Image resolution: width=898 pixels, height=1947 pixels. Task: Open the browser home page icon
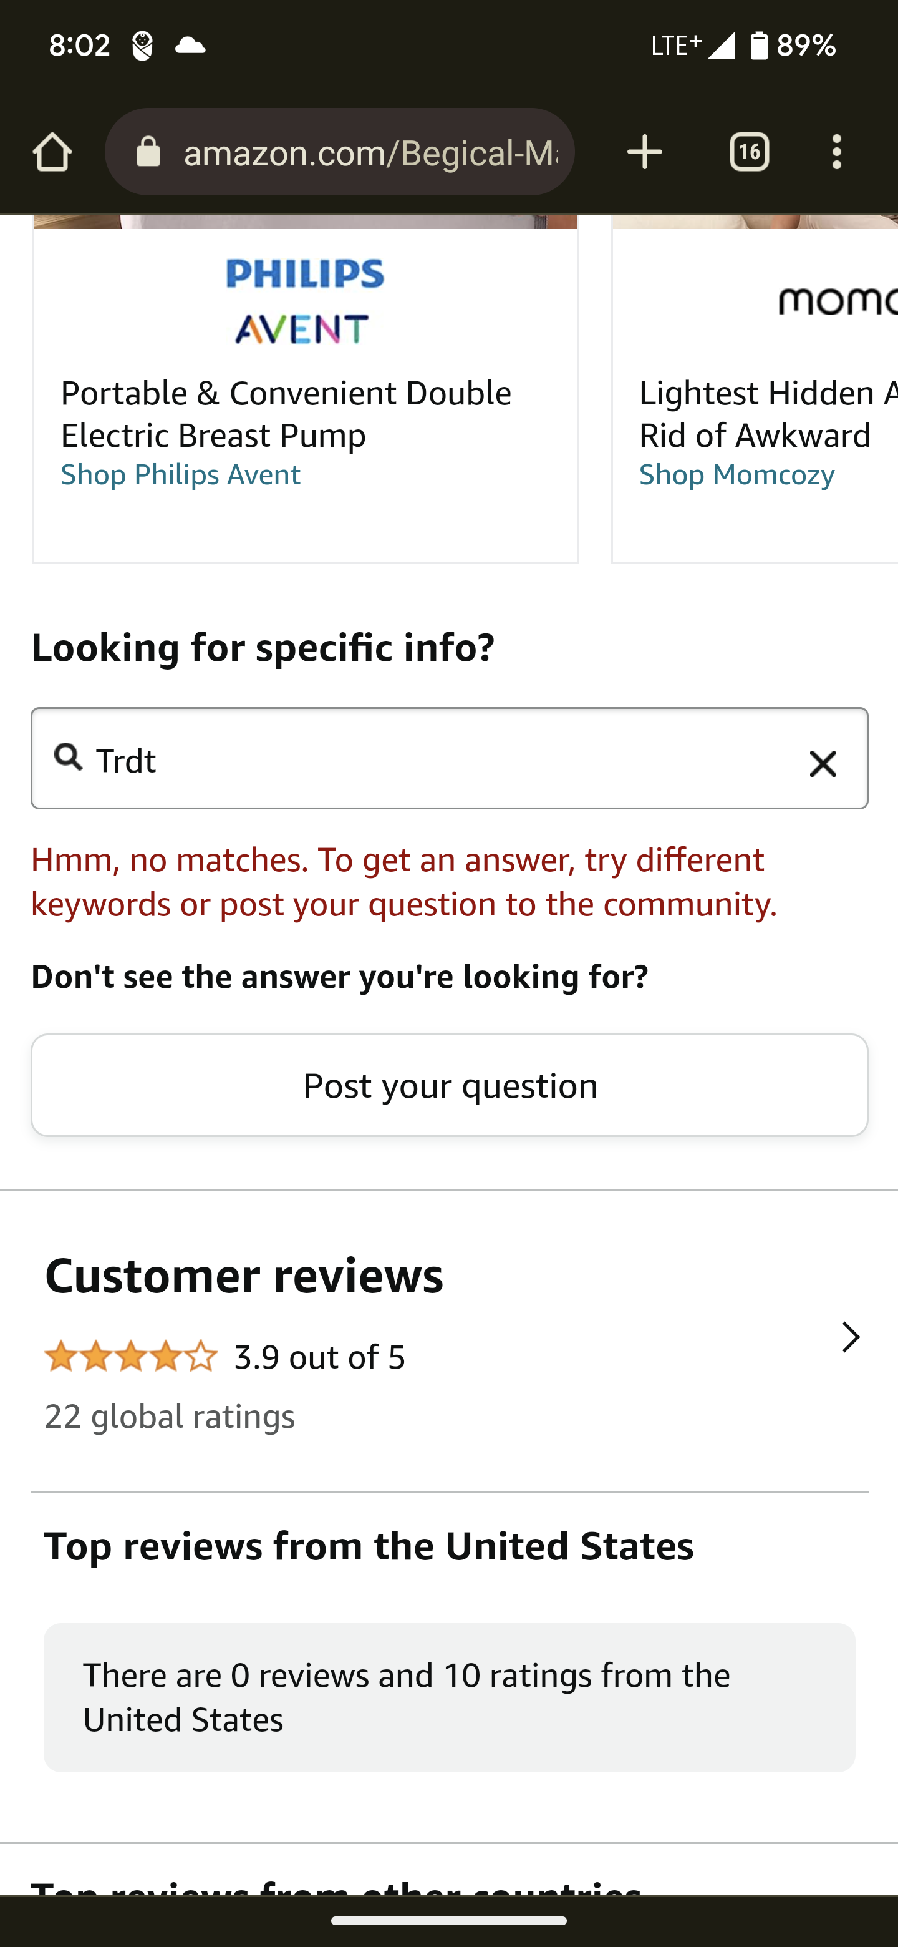click(52, 152)
